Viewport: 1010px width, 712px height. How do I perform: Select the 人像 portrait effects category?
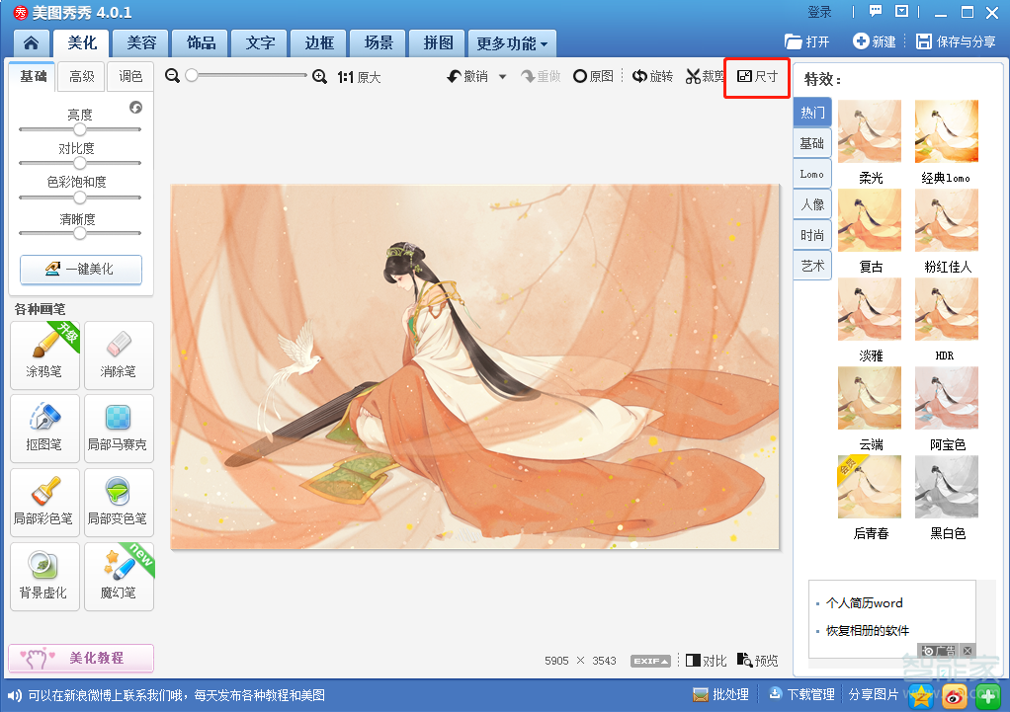point(812,204)
